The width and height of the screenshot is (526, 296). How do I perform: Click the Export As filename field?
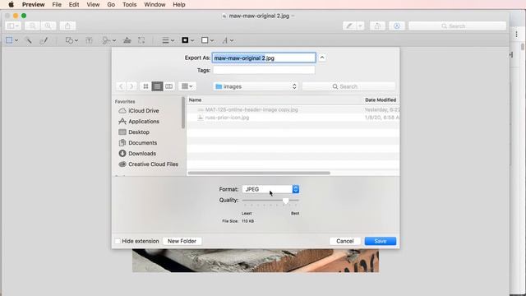[264, 58]
